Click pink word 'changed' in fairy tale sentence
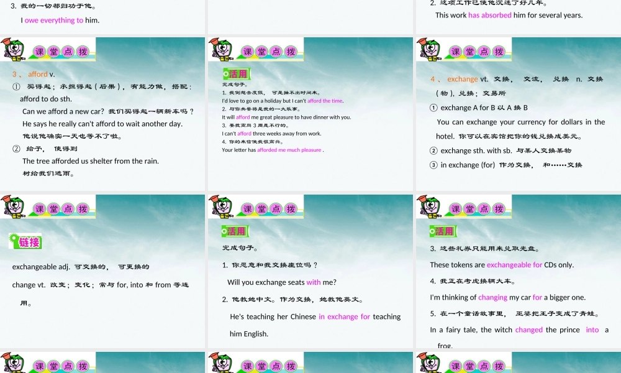The height and width of the screenshot is (373, 621). (x=528, y=329)
